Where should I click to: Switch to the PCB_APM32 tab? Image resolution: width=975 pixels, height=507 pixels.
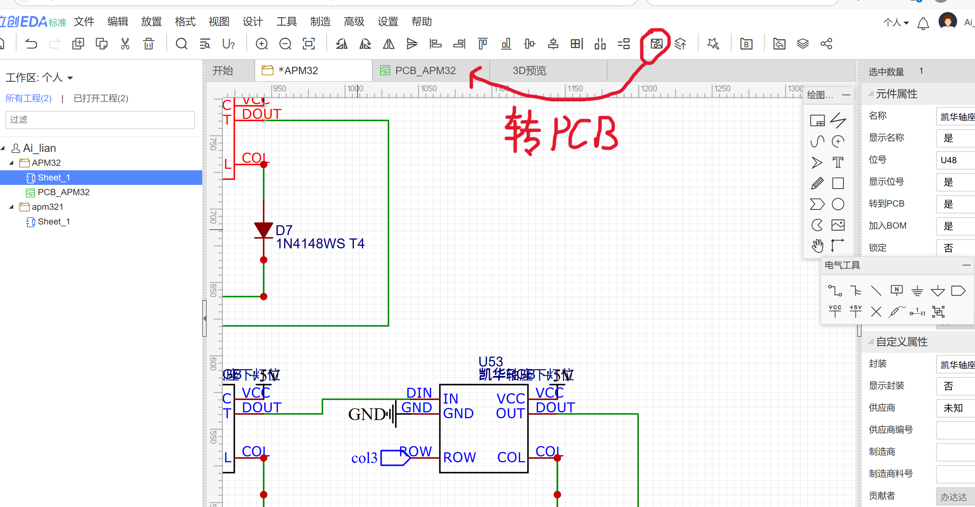coord(425,70)
